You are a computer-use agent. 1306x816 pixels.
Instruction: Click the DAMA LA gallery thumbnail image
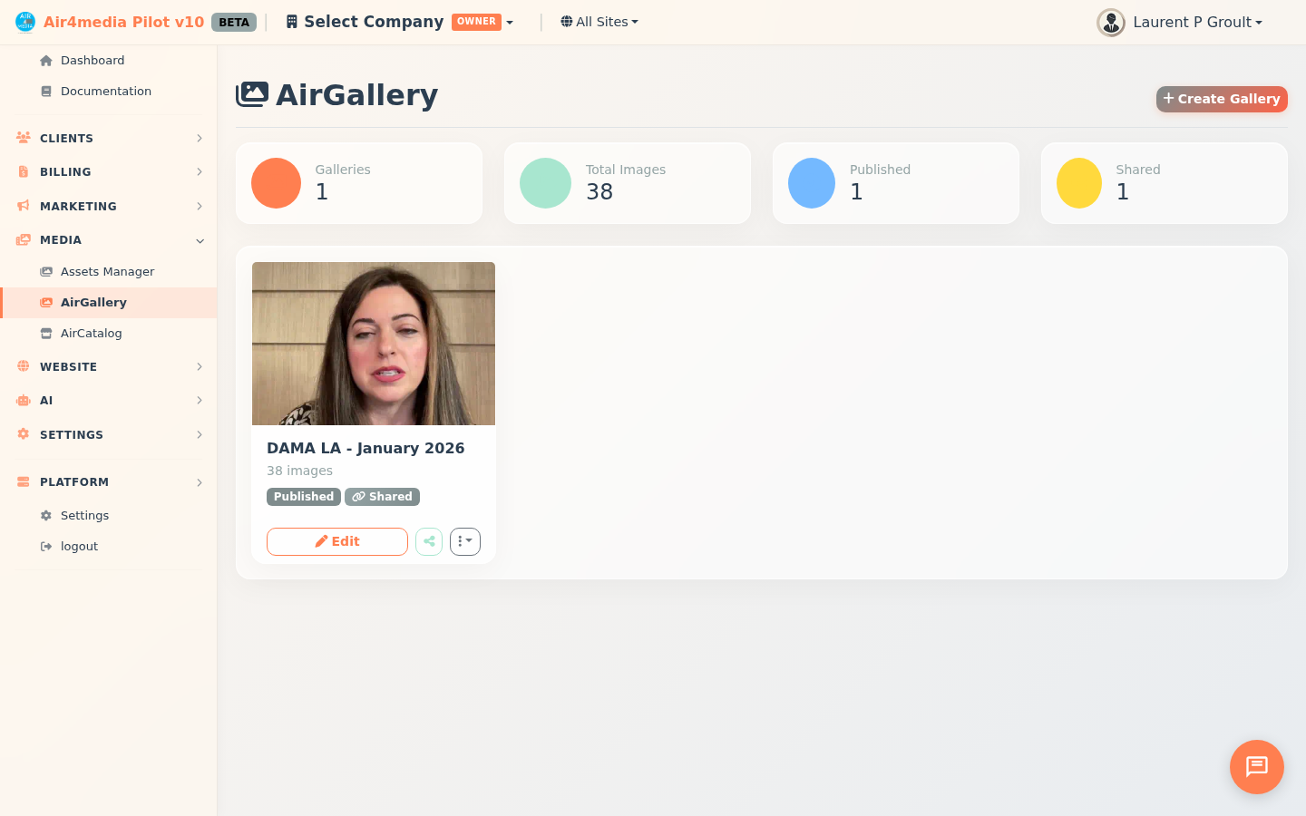[x=373, y=344]
